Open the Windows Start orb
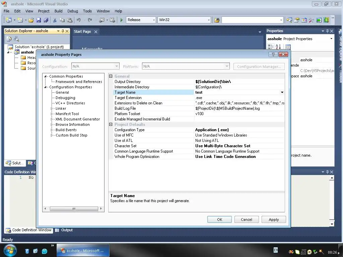 pos(10,250)
